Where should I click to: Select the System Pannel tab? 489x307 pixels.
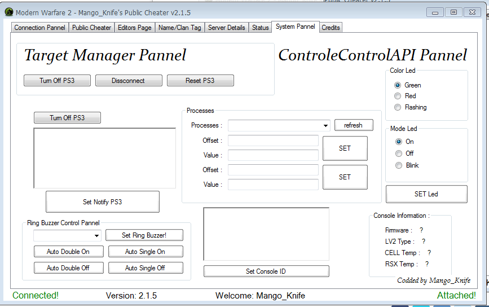coord(295,27)
